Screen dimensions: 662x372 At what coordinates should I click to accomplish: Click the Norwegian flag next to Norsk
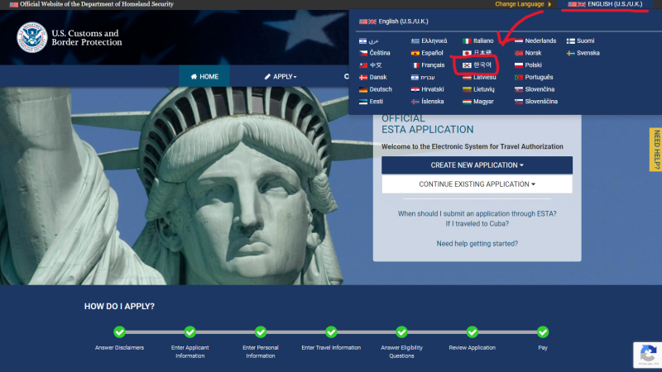[519, 53]
